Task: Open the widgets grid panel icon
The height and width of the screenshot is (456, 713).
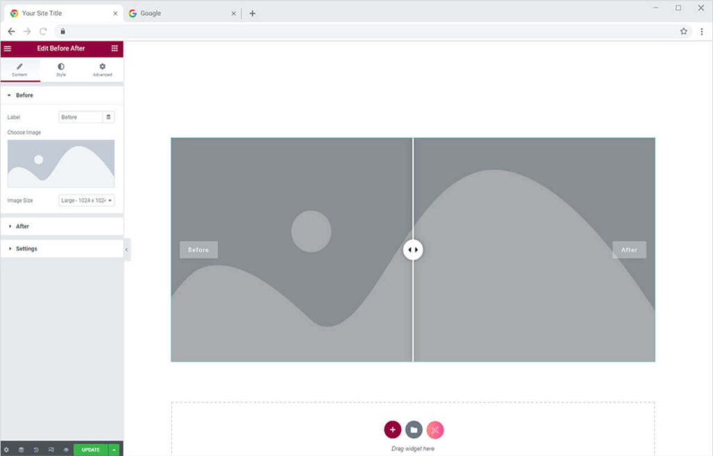Action: tap(114, 49)
